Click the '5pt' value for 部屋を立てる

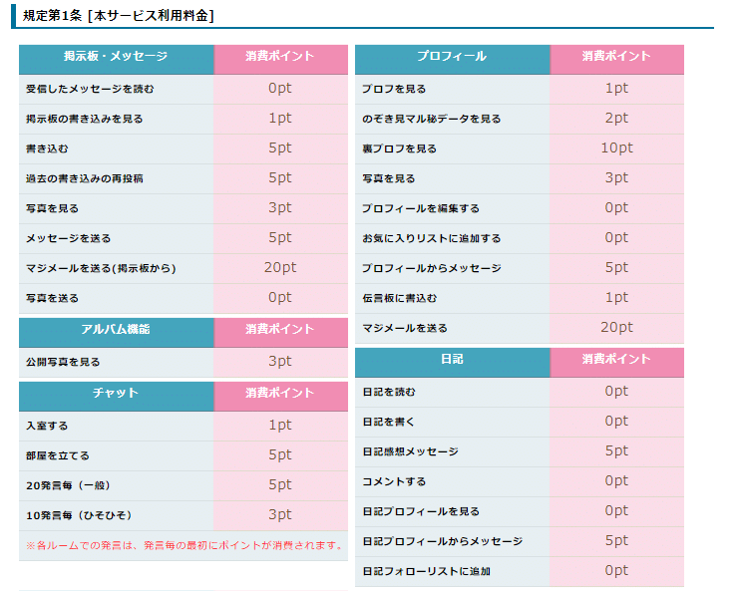tap(280, 454)
